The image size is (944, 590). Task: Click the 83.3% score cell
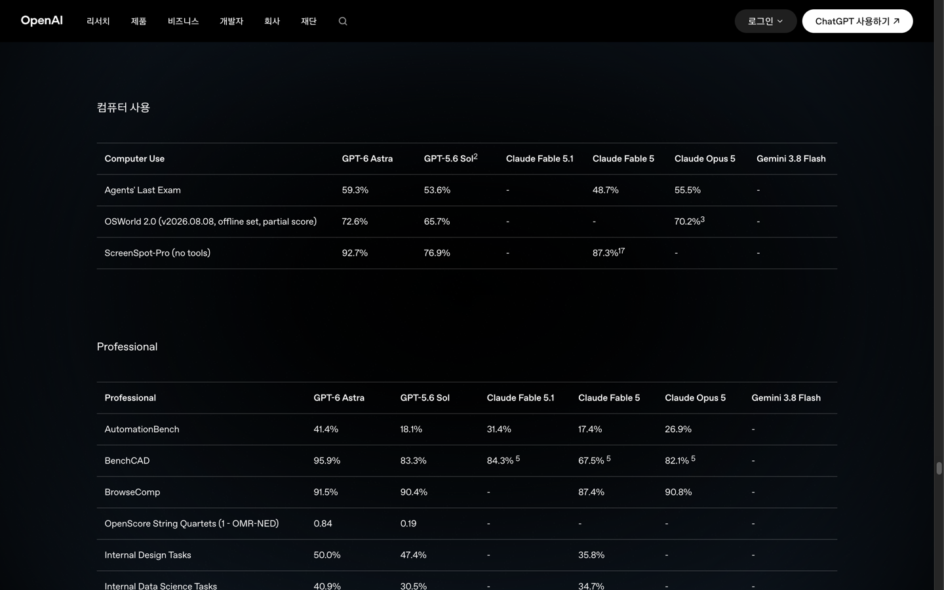coord(414,461)
